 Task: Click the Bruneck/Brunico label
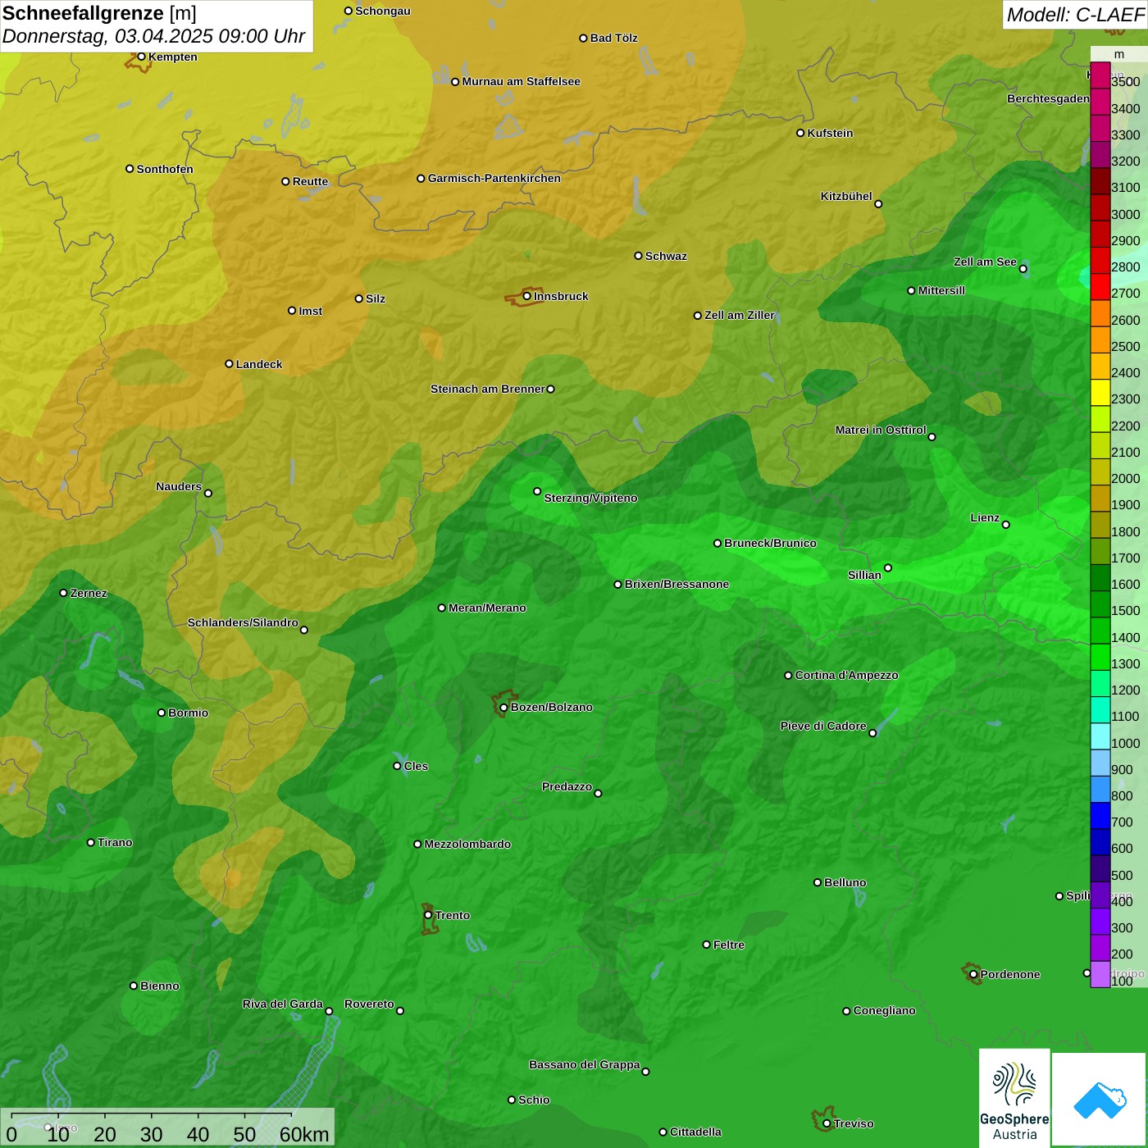point(771,543)
